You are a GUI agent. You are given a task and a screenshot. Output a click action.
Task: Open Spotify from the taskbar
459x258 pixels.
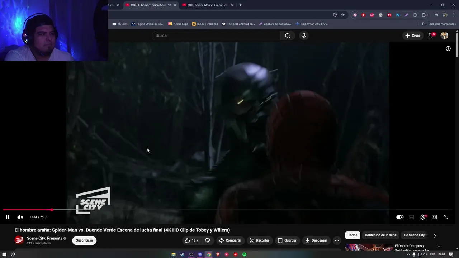pos(244,254)
